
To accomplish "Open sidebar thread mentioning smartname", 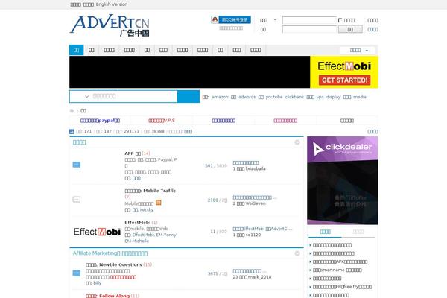I will tap(337, 270).
